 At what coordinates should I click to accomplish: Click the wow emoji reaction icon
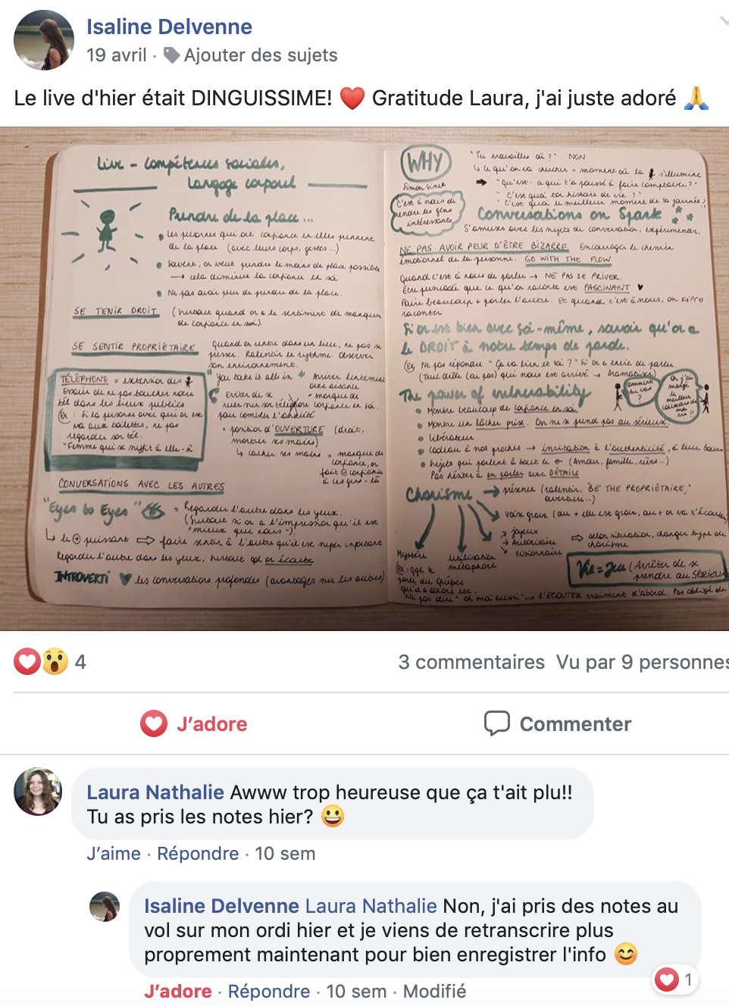tap(55, 661)
